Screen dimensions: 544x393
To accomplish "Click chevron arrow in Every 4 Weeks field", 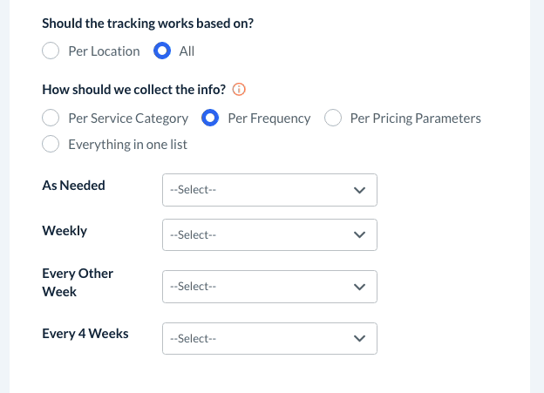I will point(359,338).
